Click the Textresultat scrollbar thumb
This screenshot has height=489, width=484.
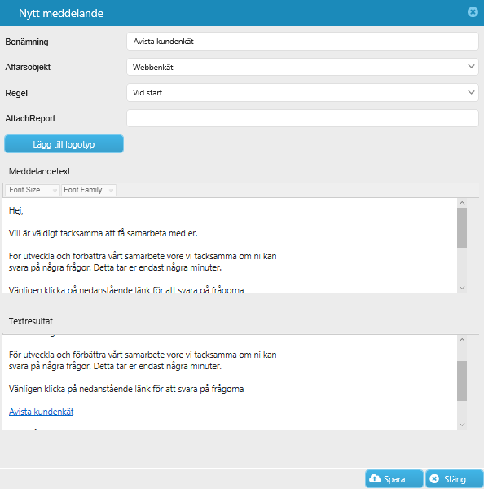(x=462, y=381)
